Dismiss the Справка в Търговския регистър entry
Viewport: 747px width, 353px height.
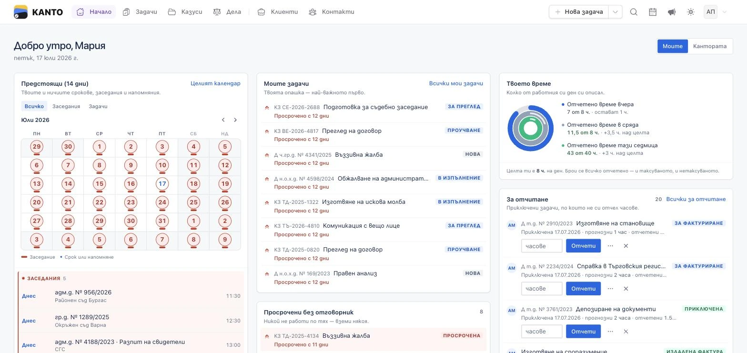click(x=626, y=289)
